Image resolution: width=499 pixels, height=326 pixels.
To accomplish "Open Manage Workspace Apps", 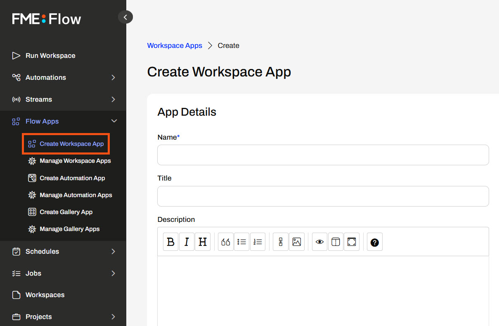I will click(x=75, y=161).
